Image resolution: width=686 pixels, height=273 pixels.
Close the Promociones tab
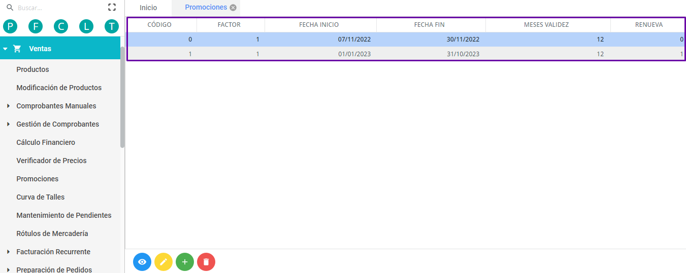click(233, 8)
